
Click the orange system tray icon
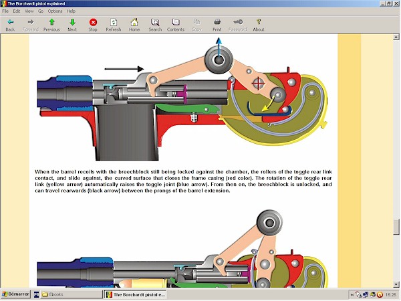pyautogui.click(x=380, y=295)
